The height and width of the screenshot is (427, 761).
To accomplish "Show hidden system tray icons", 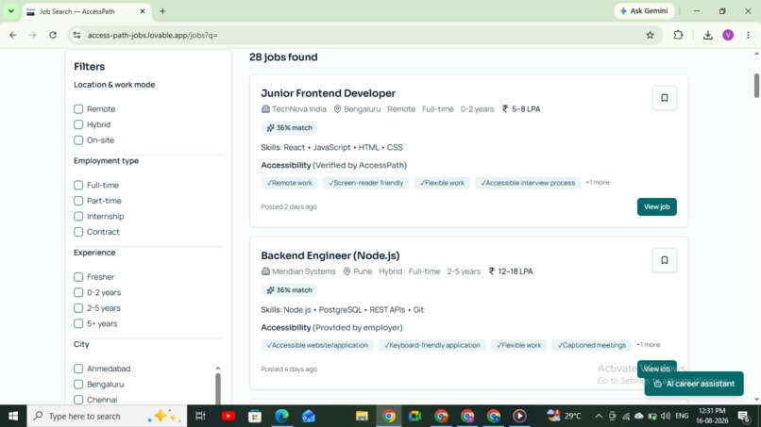I will pos(599,416).
